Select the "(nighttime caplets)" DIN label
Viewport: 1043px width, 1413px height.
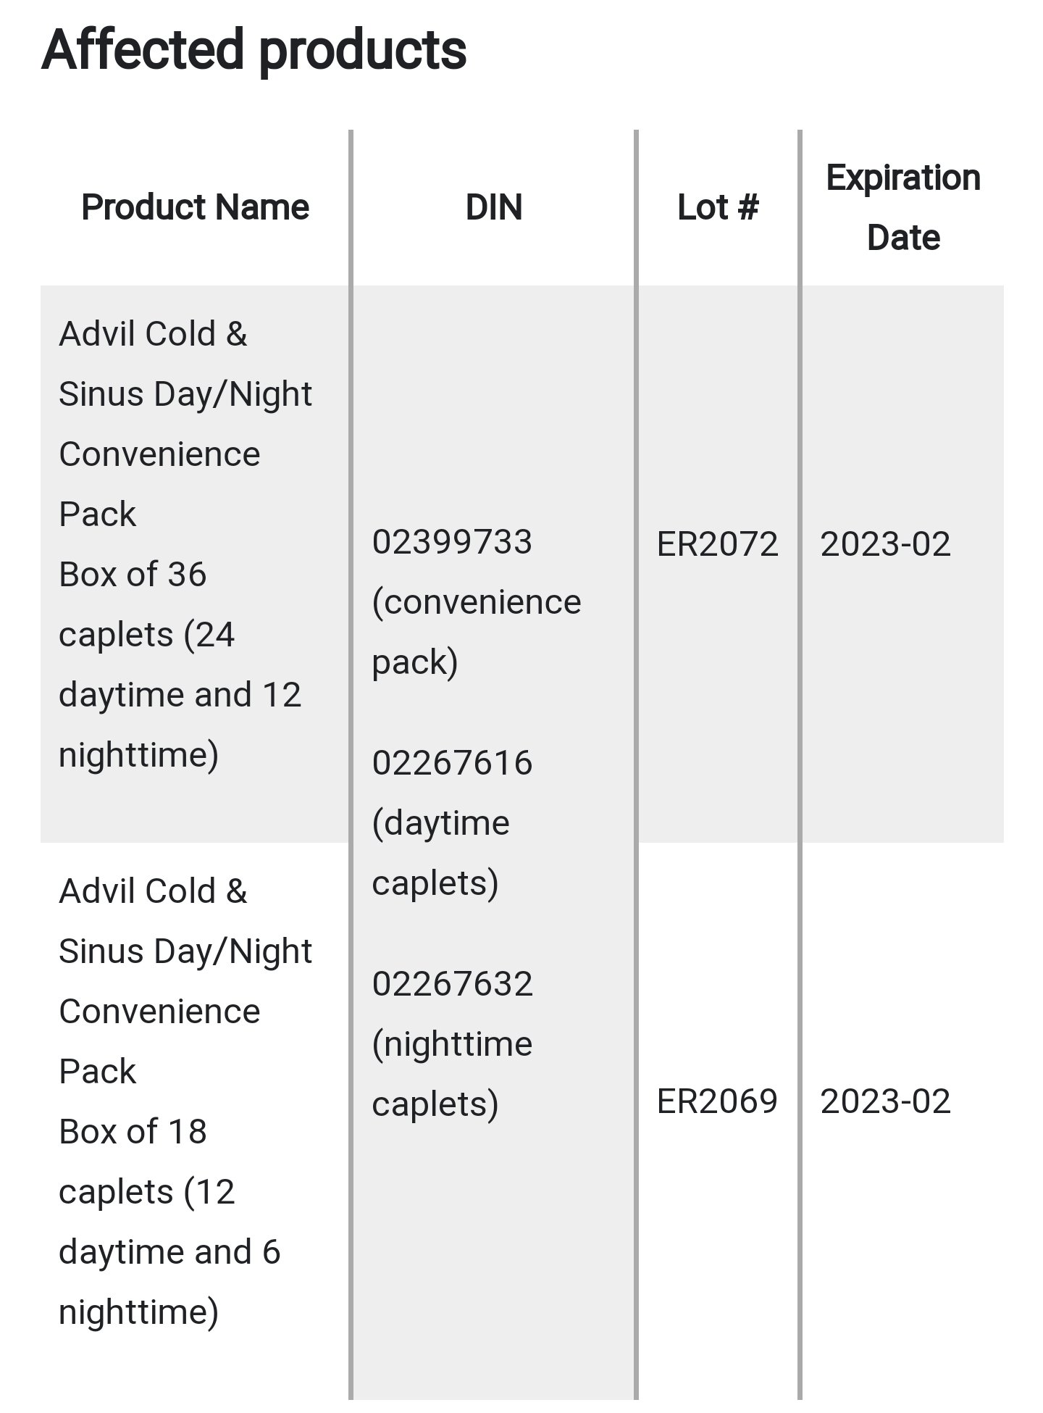(x=452, y=1074)
